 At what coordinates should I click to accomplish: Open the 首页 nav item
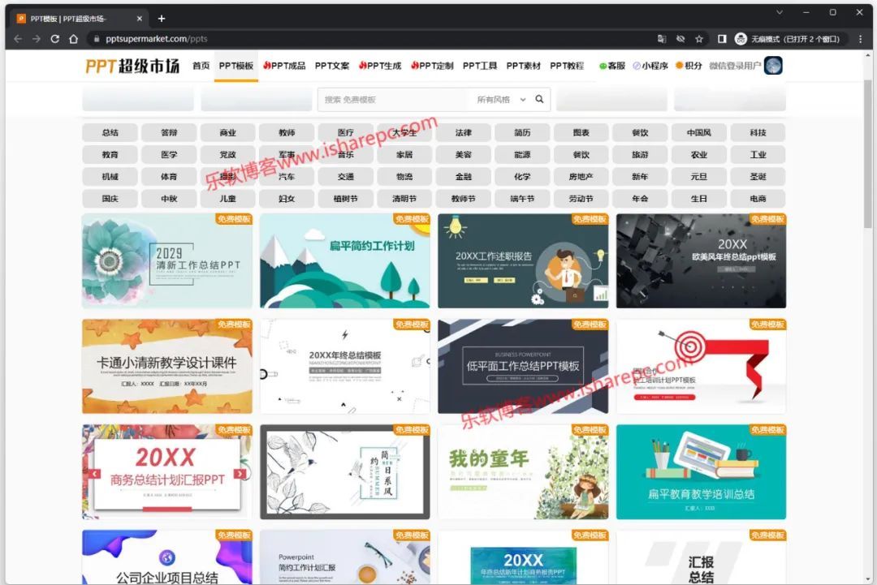tap(201, 66)
